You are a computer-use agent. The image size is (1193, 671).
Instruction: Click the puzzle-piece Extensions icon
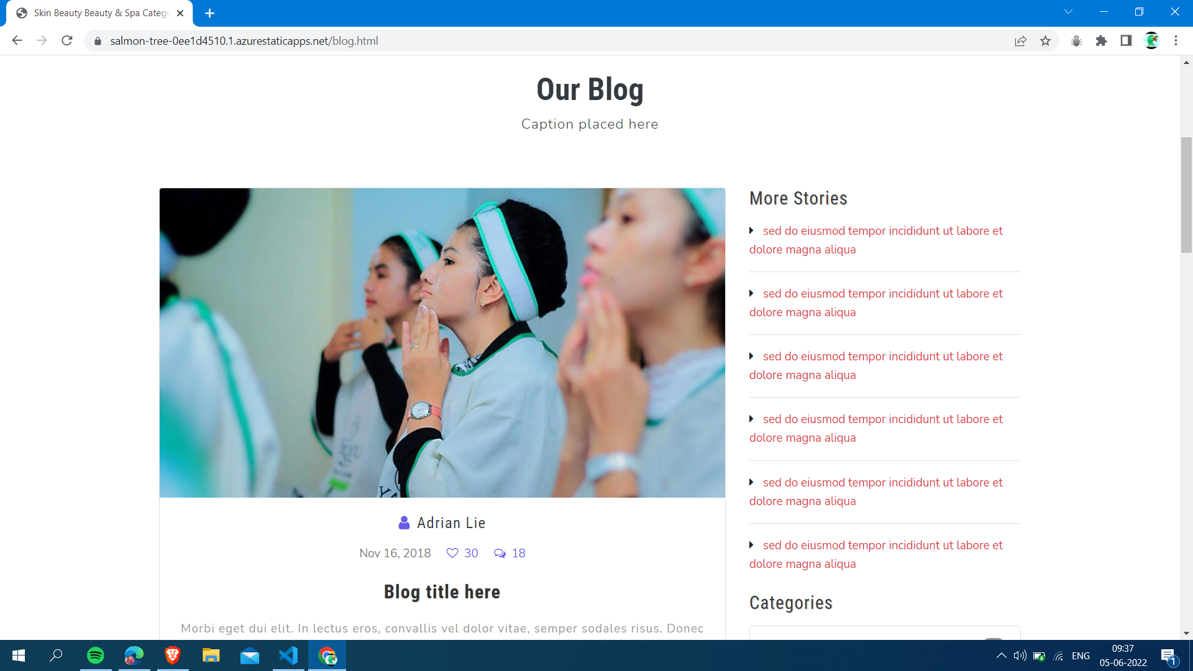pos(1102,40)
